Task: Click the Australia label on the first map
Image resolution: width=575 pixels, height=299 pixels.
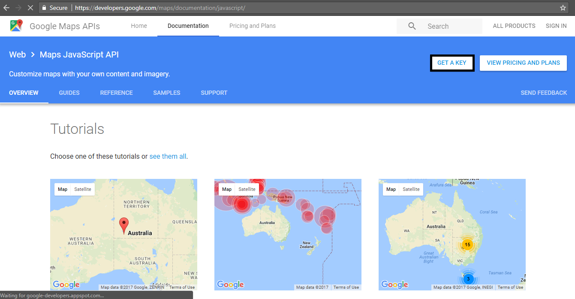Action: (x=140, y=233)
